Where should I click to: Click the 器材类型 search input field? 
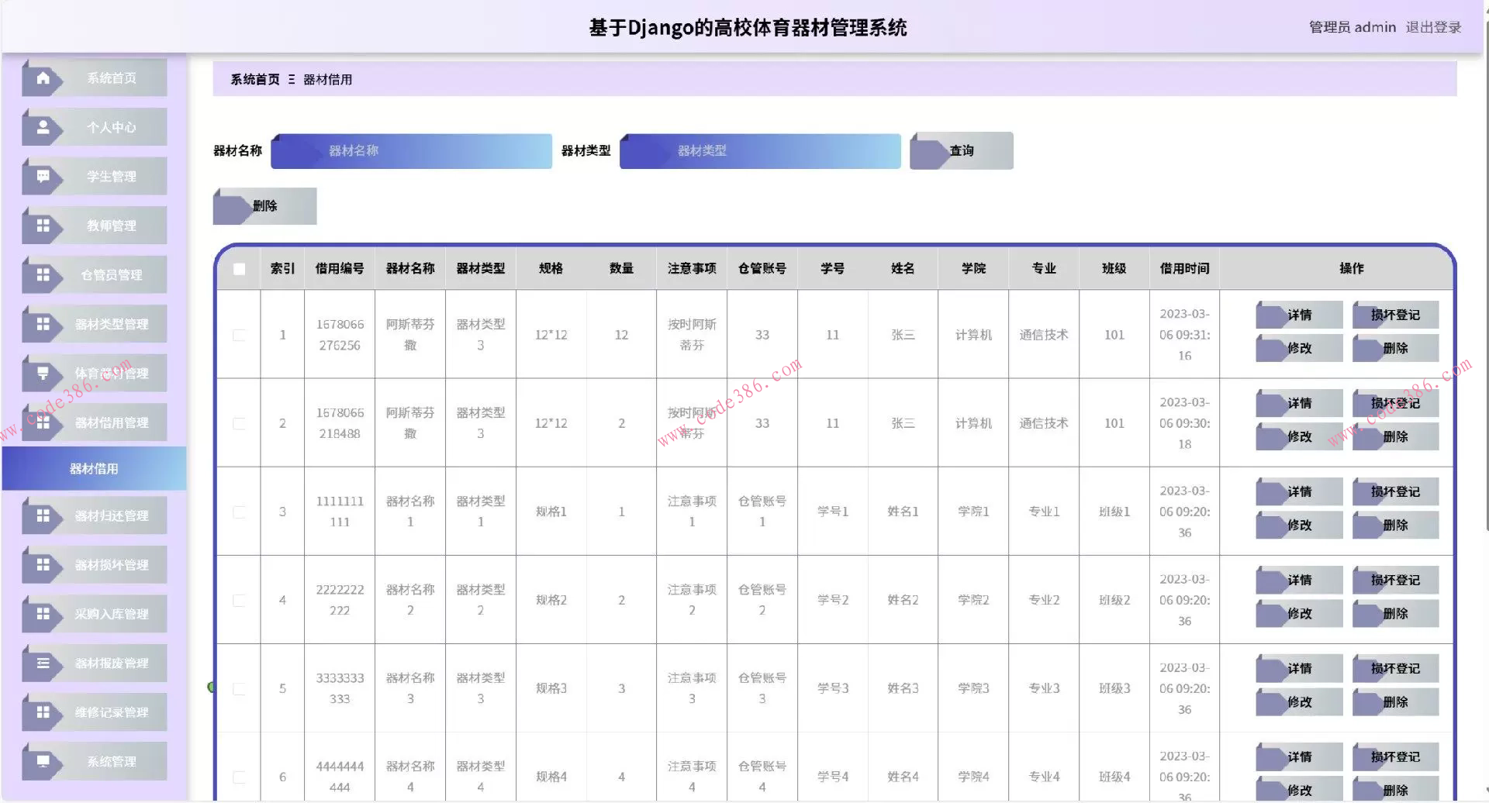(x=760, y=151)
